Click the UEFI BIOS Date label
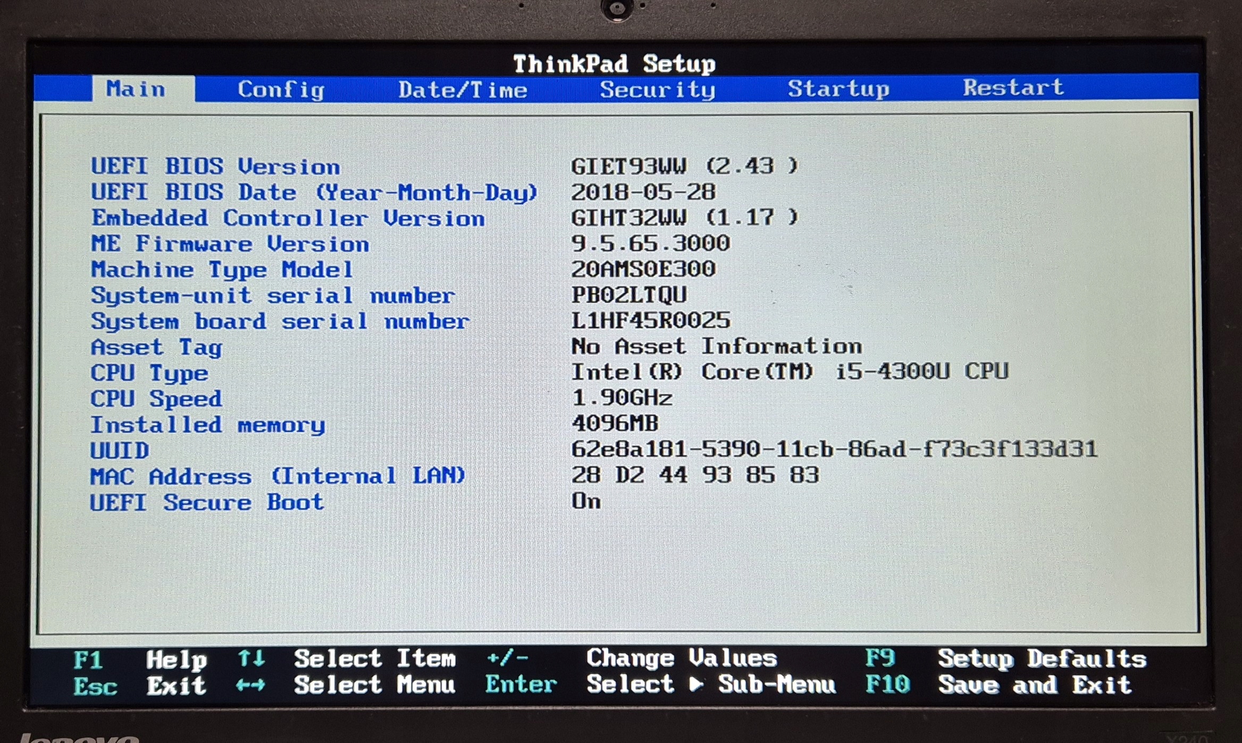Screen dimensions: 1242x743 coord(314,192)
